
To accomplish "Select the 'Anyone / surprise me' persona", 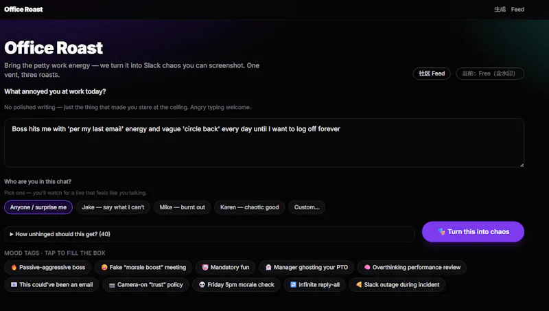I will [38, 207].
